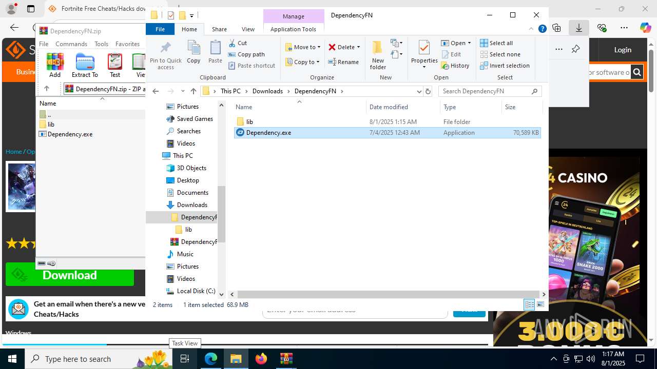Image resolution: width=657 pixels, height=369 pixels.
Task: Click WinRAR Test toolbar icon
Action: pos(115,66)
